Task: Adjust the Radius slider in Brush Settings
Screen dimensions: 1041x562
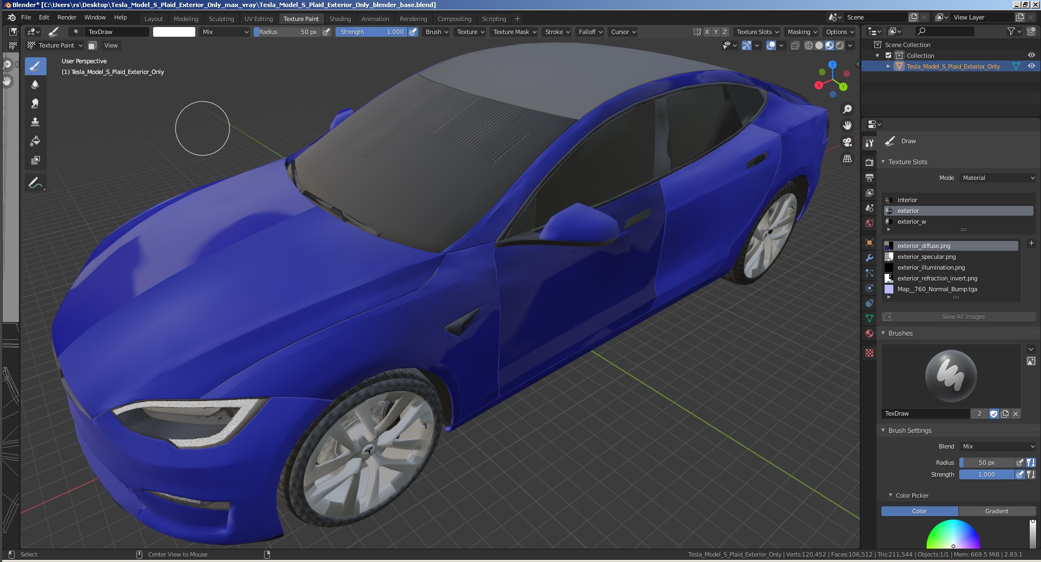Action: 987,463
